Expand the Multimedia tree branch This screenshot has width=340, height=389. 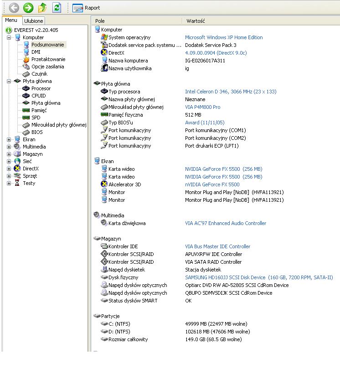(x=9, y=147)
